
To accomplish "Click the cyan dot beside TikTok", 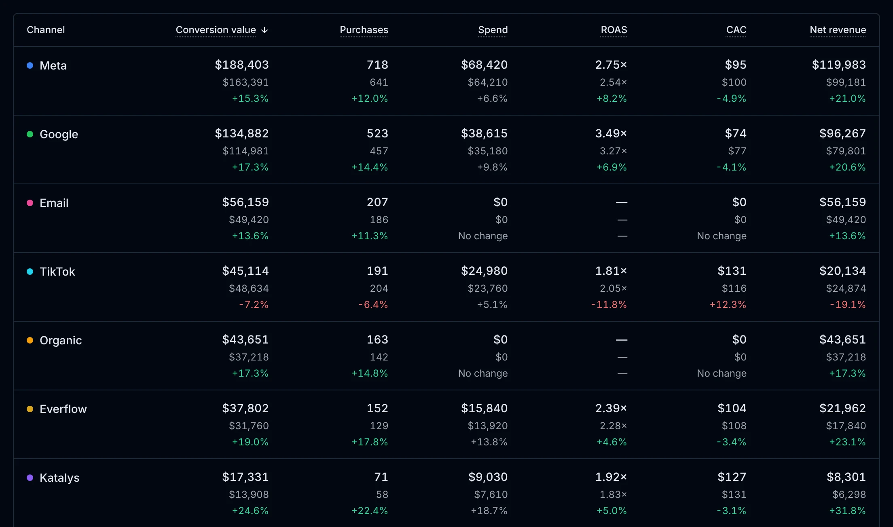I will pyautogui.click(x=30, y=272).
